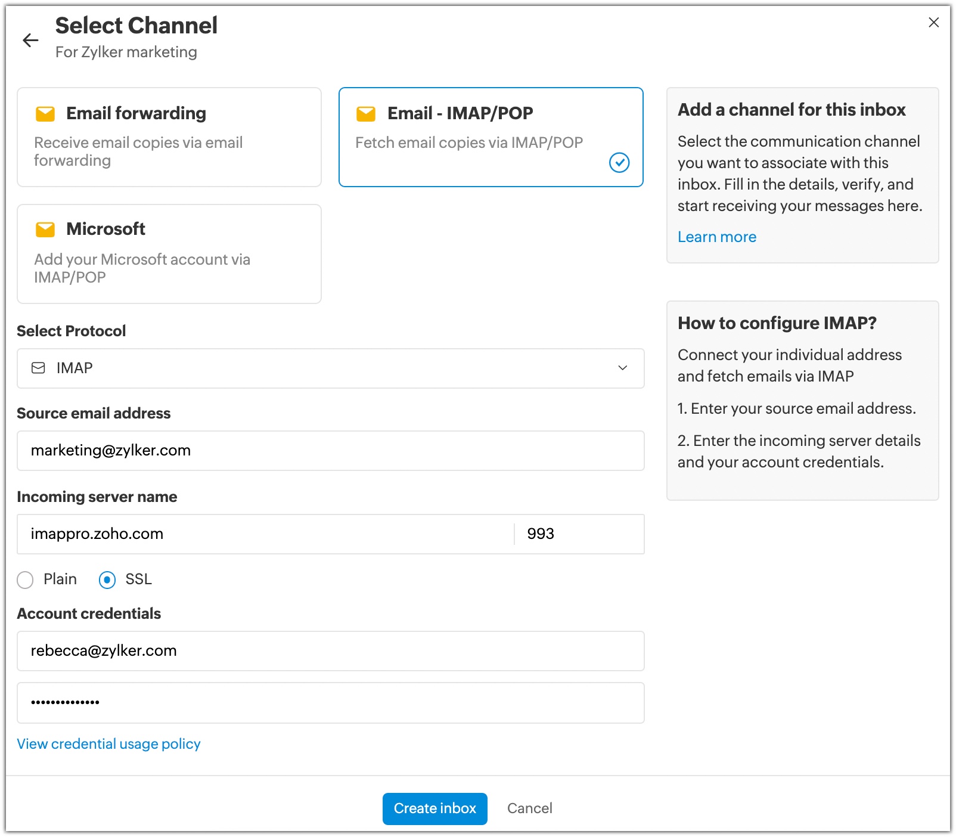Click the protocol dropdown chevron arrow
The width and height of the screenshot is (956, 837).
click(x=622, y=368)
